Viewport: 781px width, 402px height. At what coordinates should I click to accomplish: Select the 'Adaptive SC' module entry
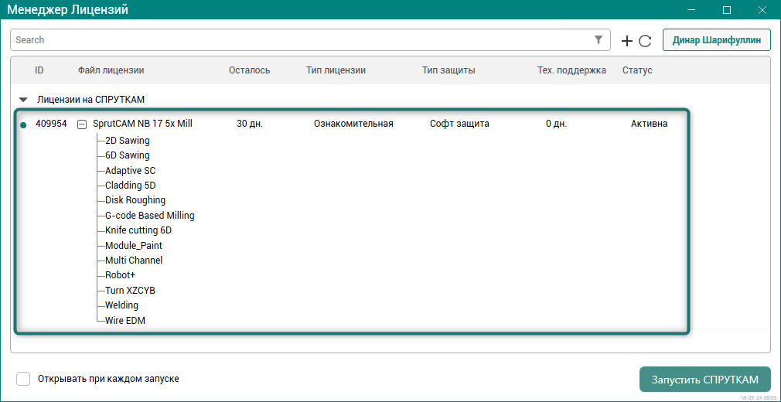tap(131, 170)
